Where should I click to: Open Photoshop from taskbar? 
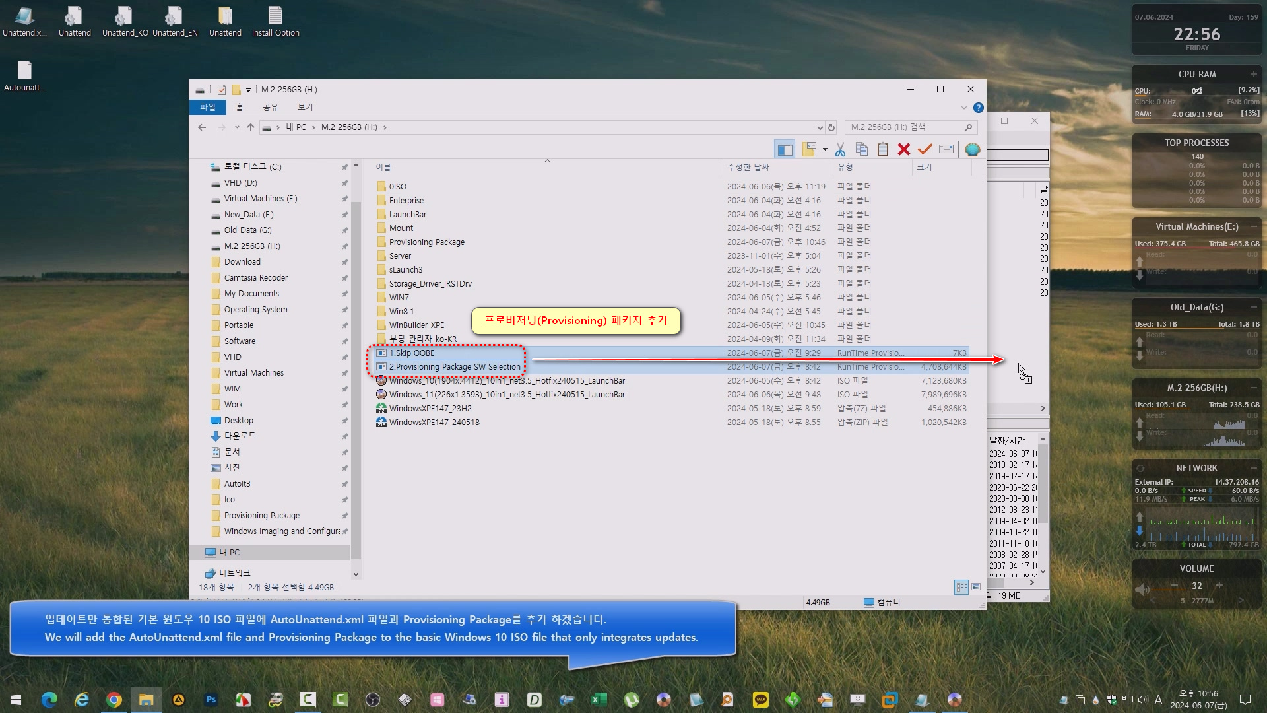(x=211, y=699)
